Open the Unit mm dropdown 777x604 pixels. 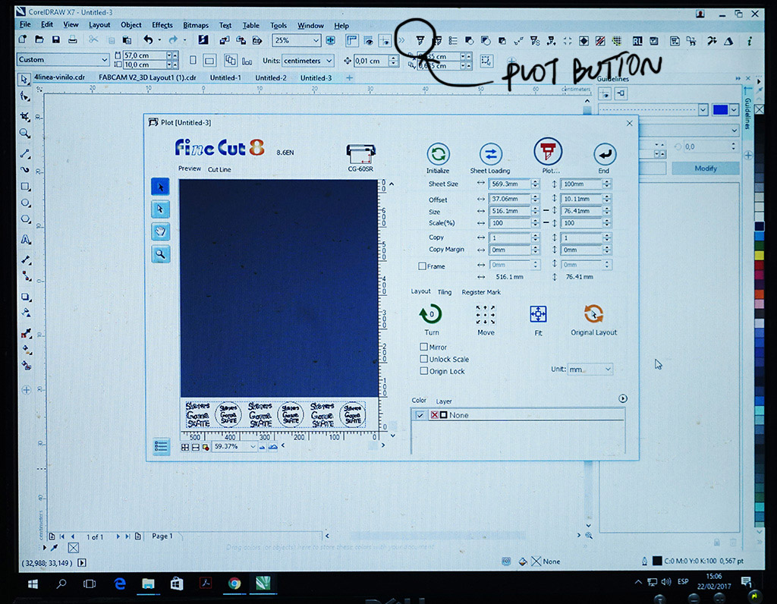pos(590,369)
